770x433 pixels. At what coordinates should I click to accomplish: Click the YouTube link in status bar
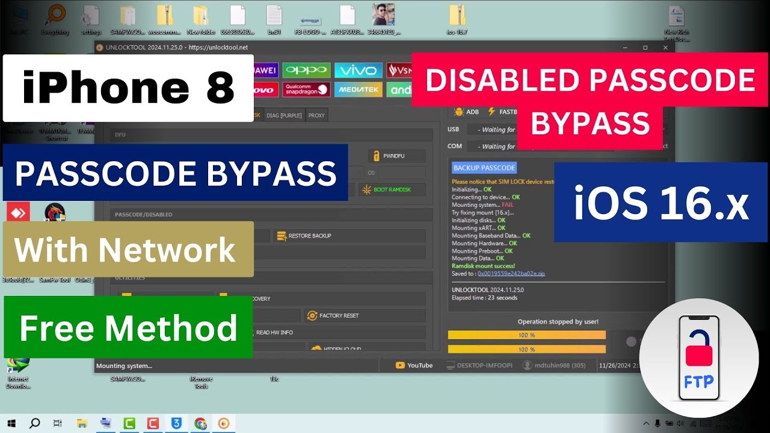point(414,365)
